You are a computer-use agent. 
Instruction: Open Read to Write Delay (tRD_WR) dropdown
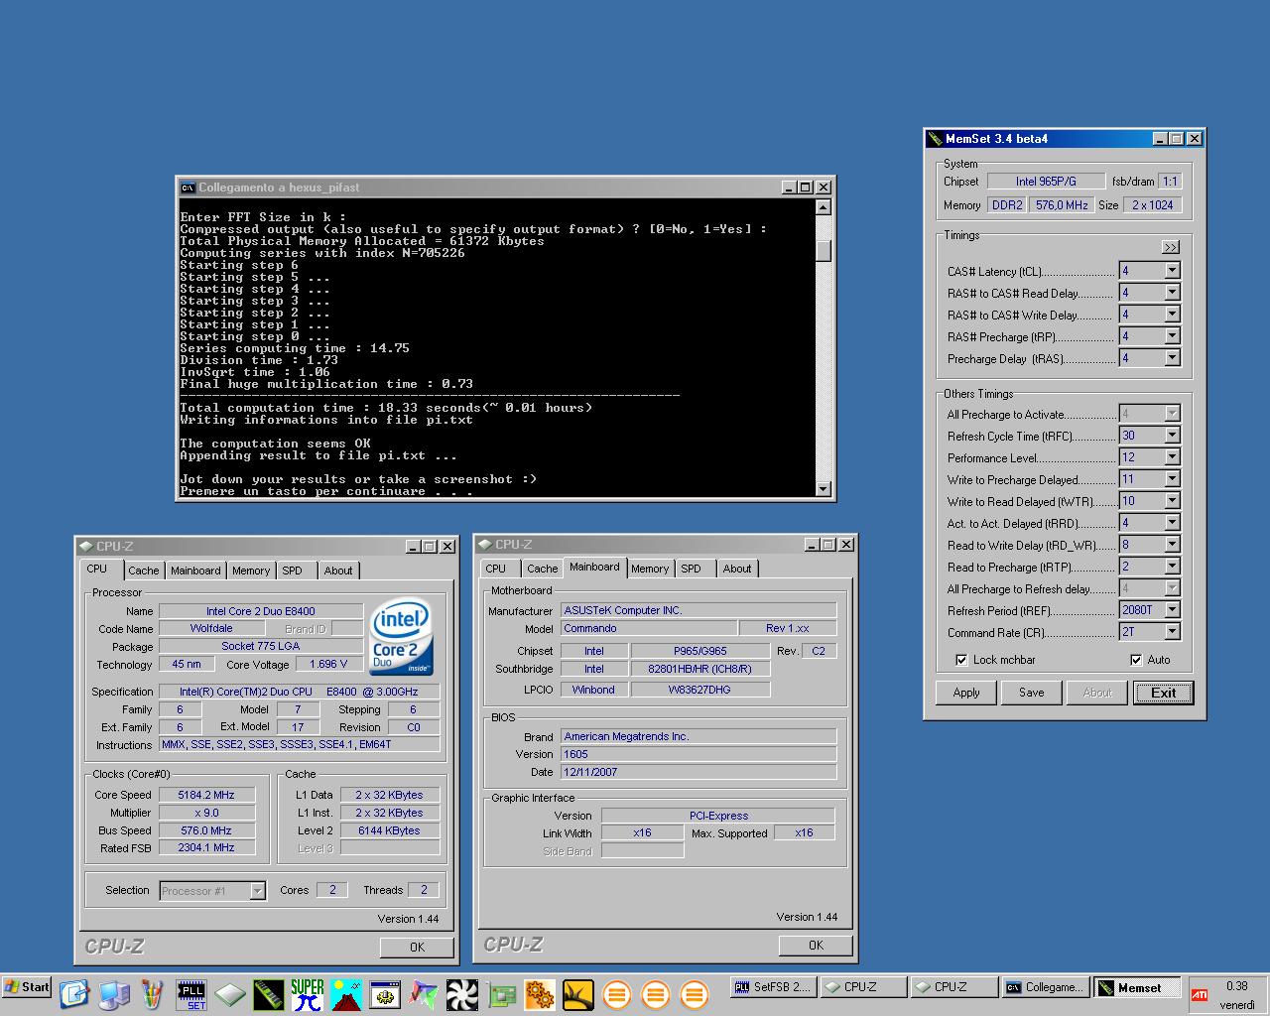pyautogui.click(x=1172, y=545)
